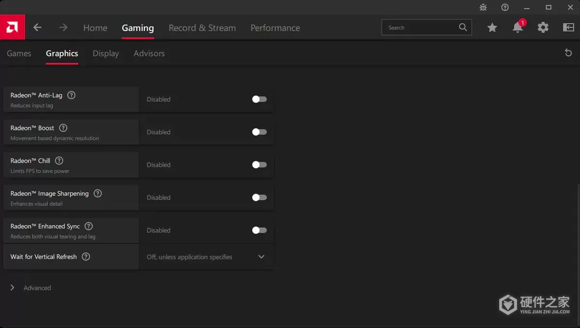
Task: Click the Radeon Image Sharpening label
Action: coord(50,194)
